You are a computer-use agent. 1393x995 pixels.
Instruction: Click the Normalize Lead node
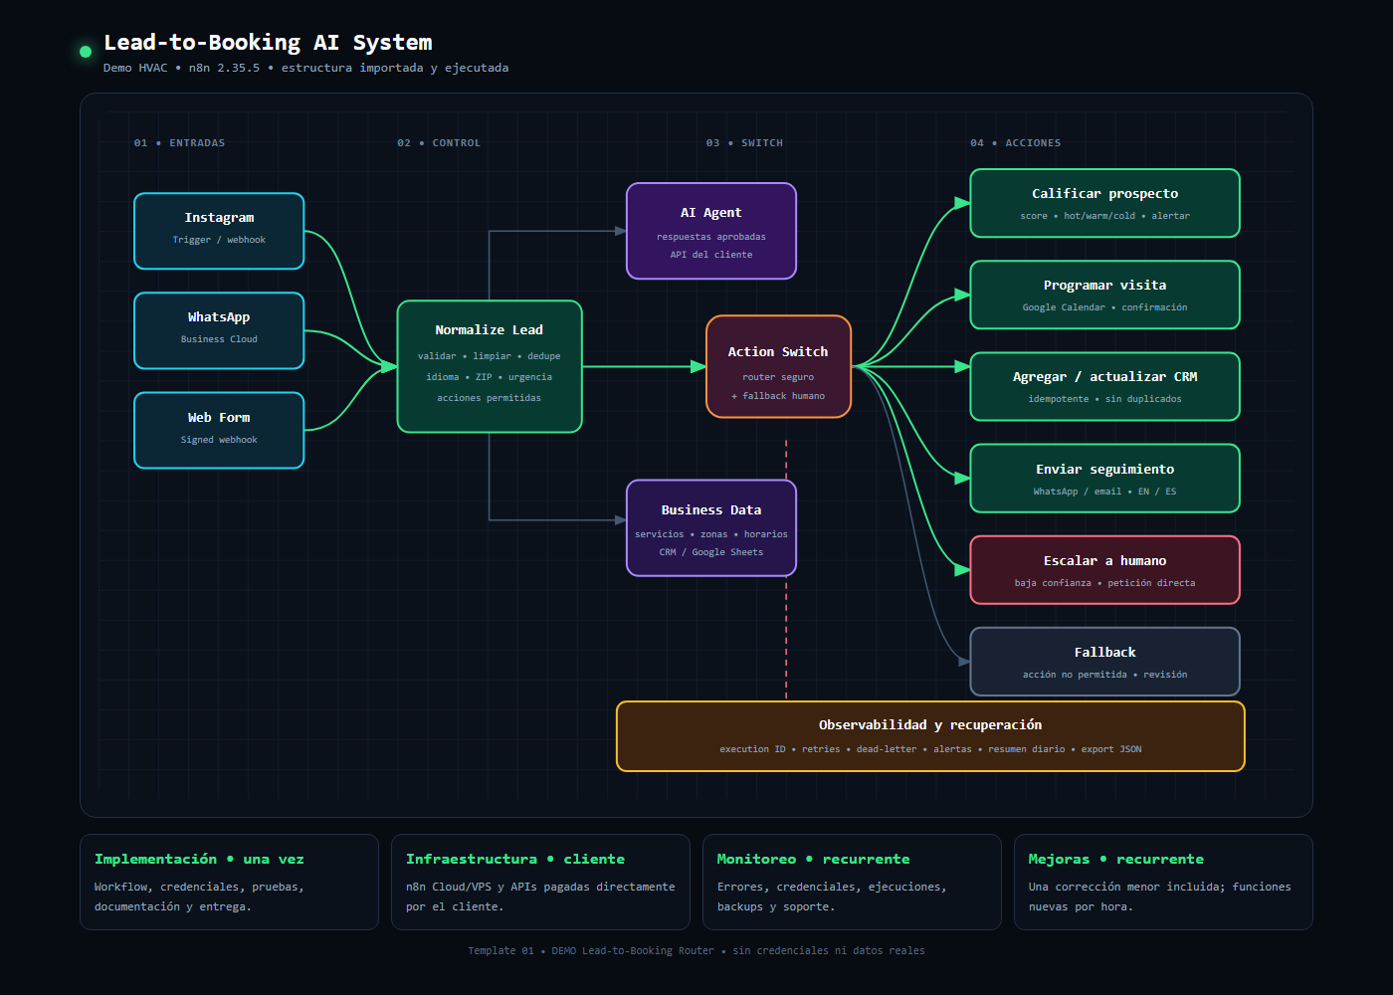pyautogui.click(x=490, y=366)
